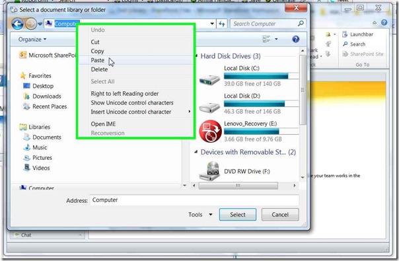Click the search magnifier icon

pos(301,24)
